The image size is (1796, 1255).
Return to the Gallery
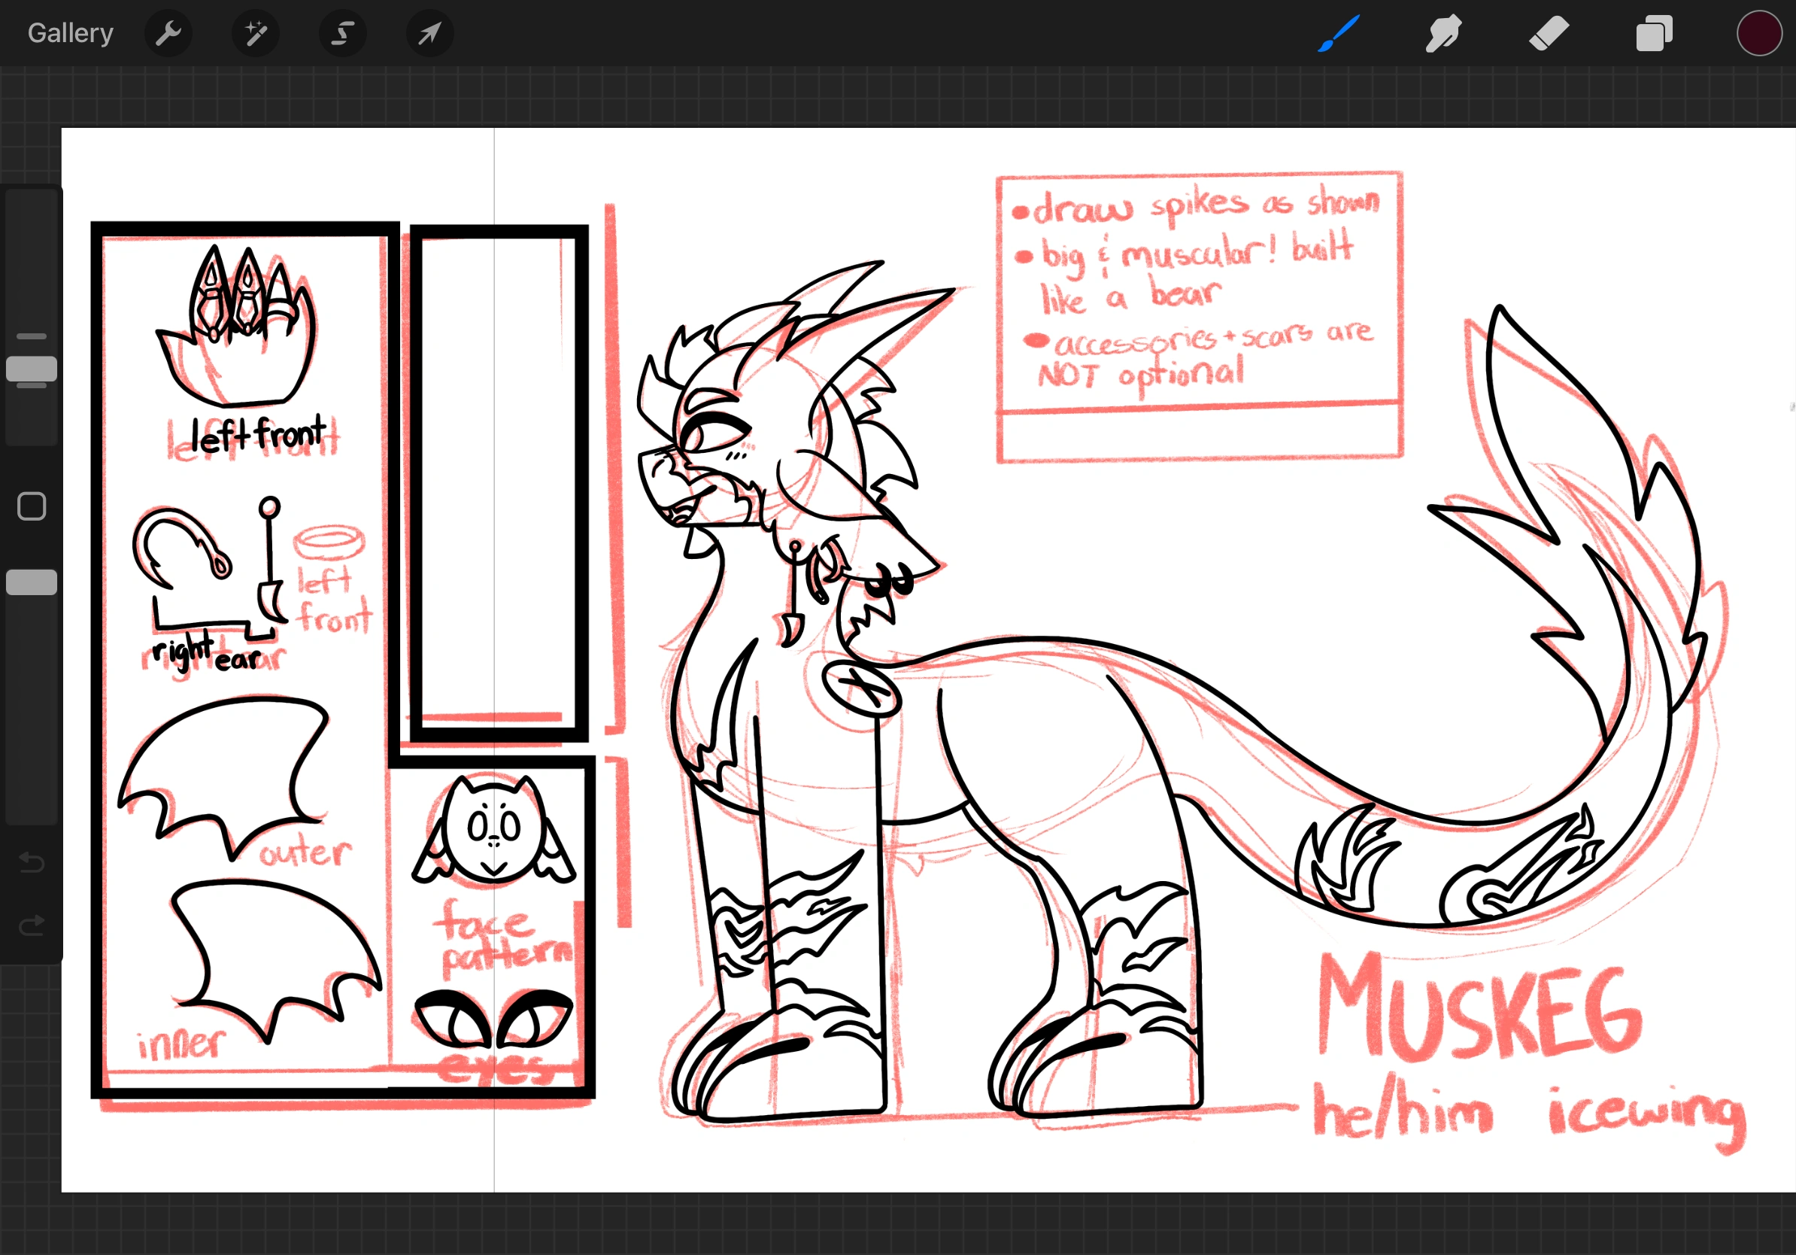(70, 33)
